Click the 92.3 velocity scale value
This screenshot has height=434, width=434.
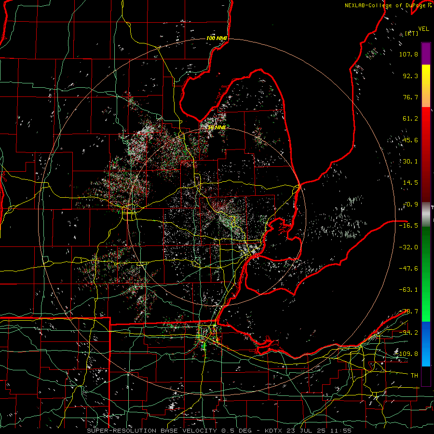point(410,76)
